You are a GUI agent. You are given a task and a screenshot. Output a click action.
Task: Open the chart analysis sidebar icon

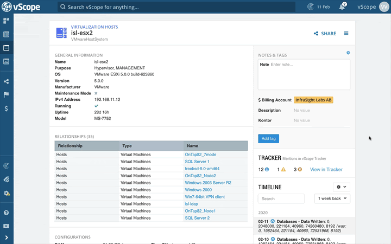[6, 61]
